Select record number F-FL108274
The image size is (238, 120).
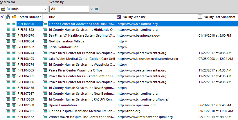(x=26, y=65)
